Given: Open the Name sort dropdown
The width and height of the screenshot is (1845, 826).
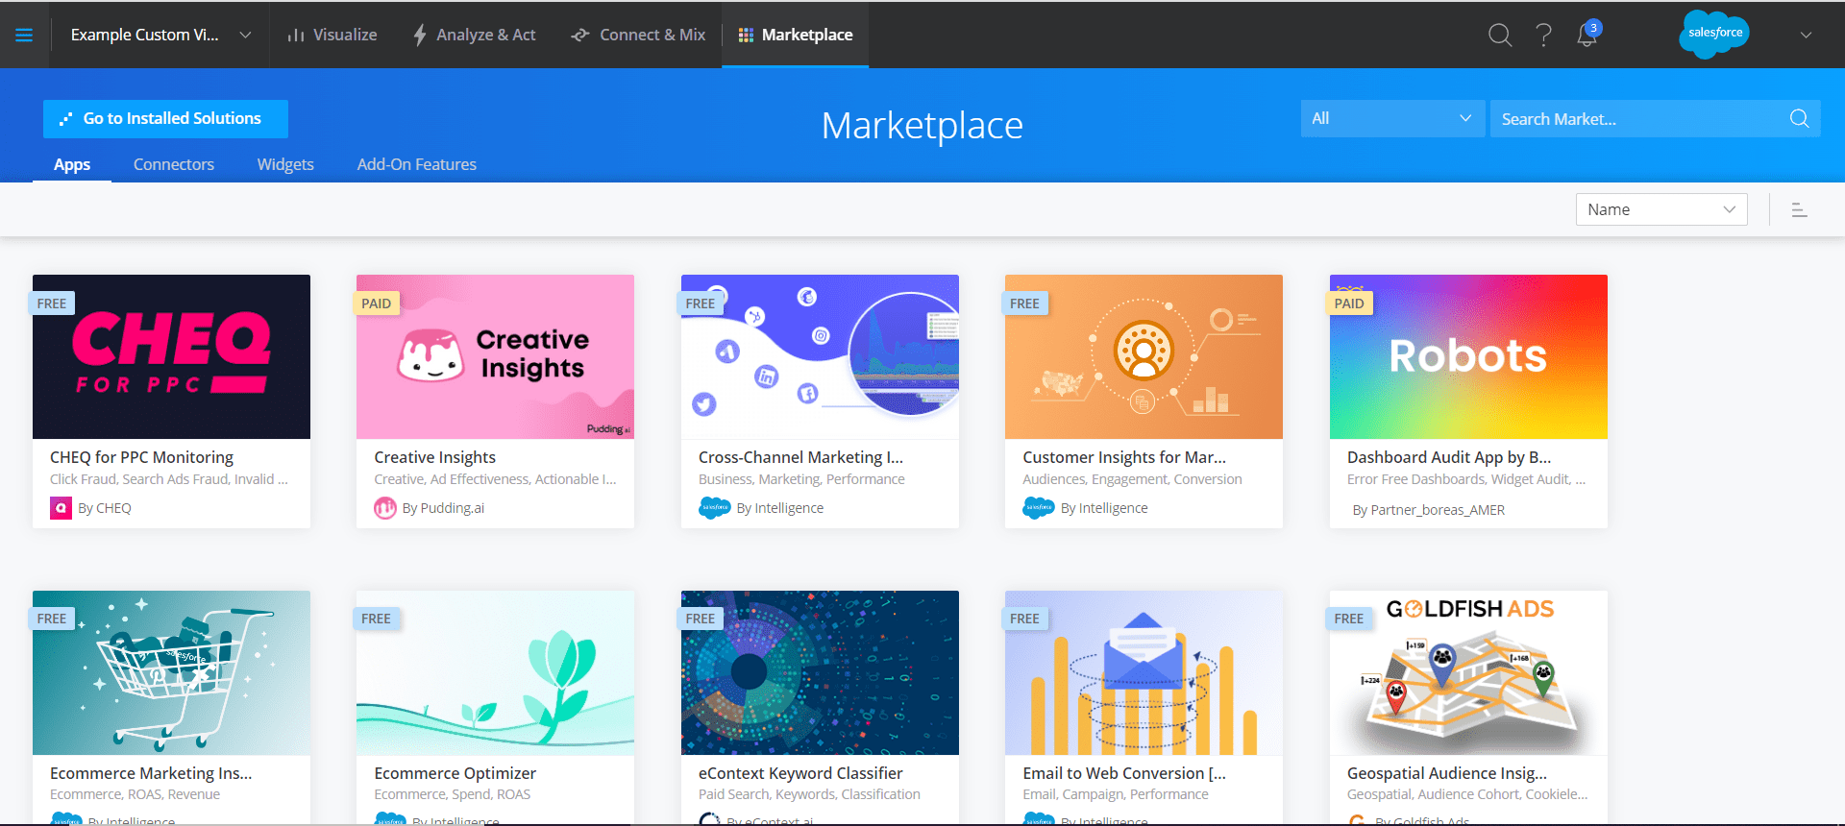Looking at the screenshot, I should coord(1661,209).
